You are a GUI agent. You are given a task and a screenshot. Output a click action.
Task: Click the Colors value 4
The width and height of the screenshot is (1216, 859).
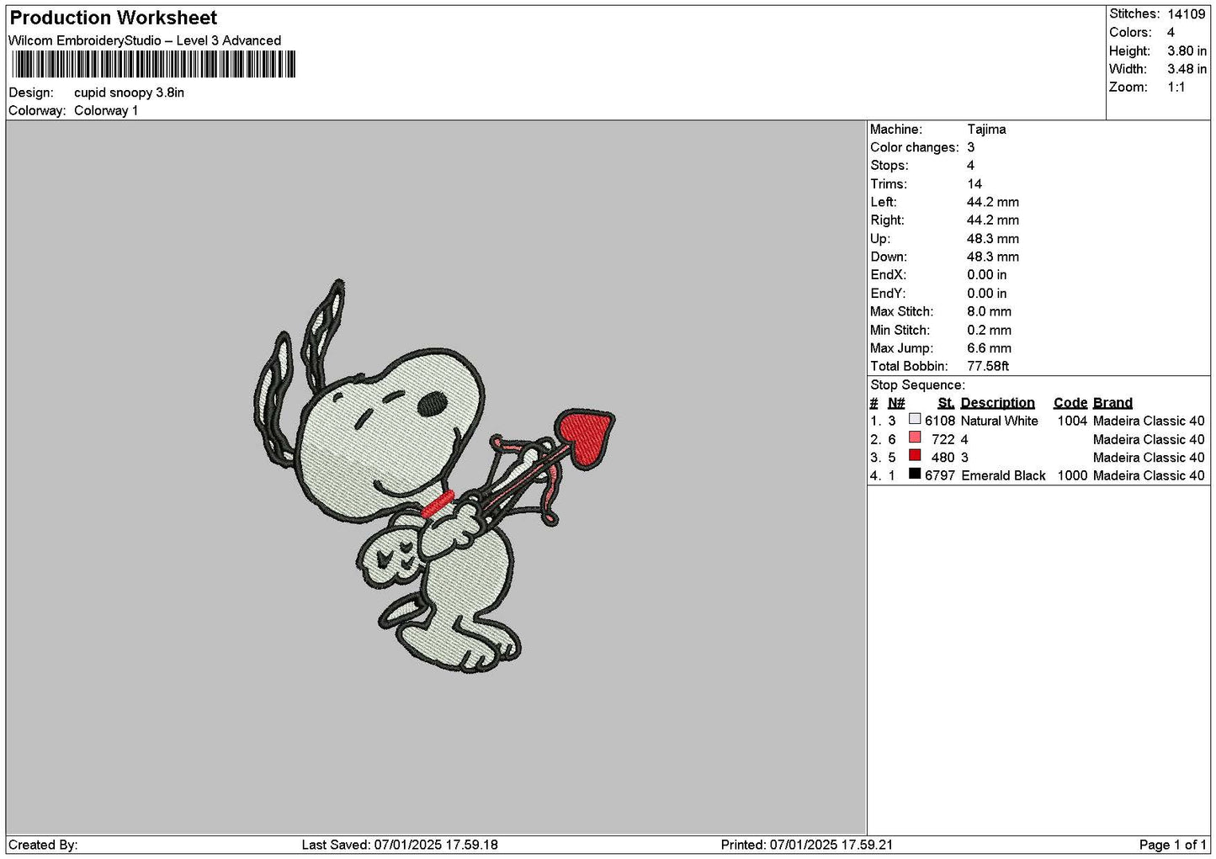tap(1171, 32)
